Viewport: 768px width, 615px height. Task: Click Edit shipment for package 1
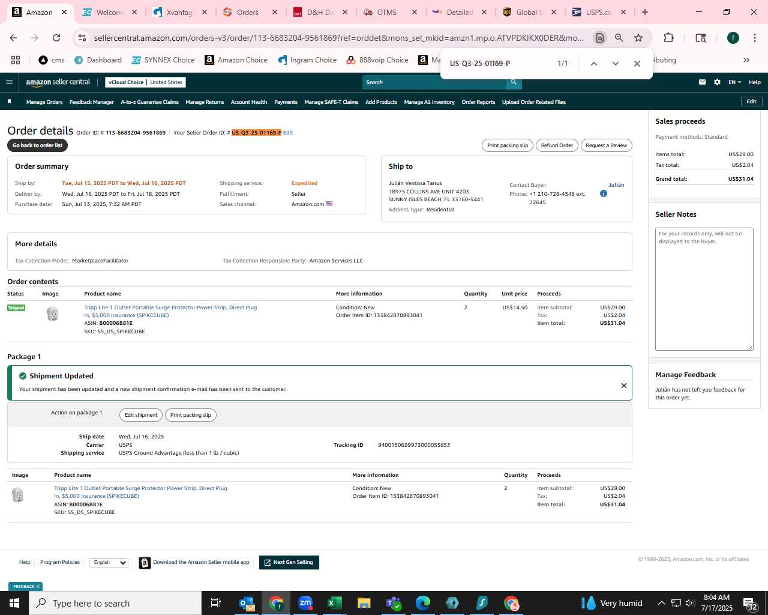point(141,415)
